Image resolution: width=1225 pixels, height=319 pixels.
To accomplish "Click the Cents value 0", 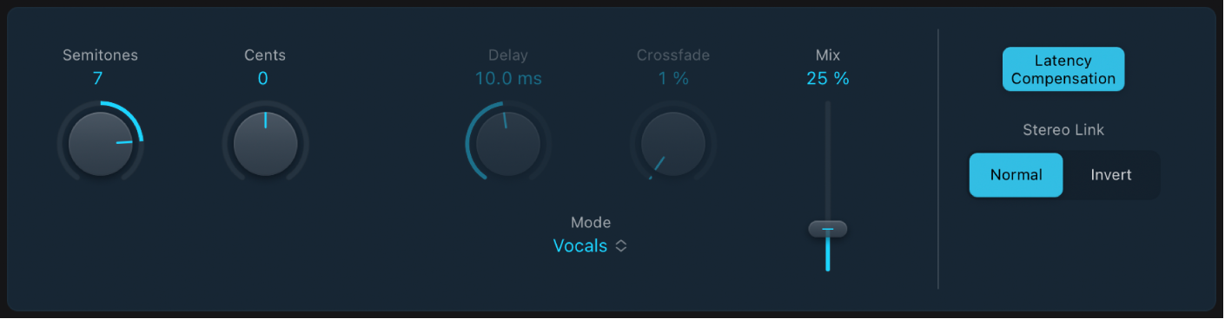I will [263, 79].
